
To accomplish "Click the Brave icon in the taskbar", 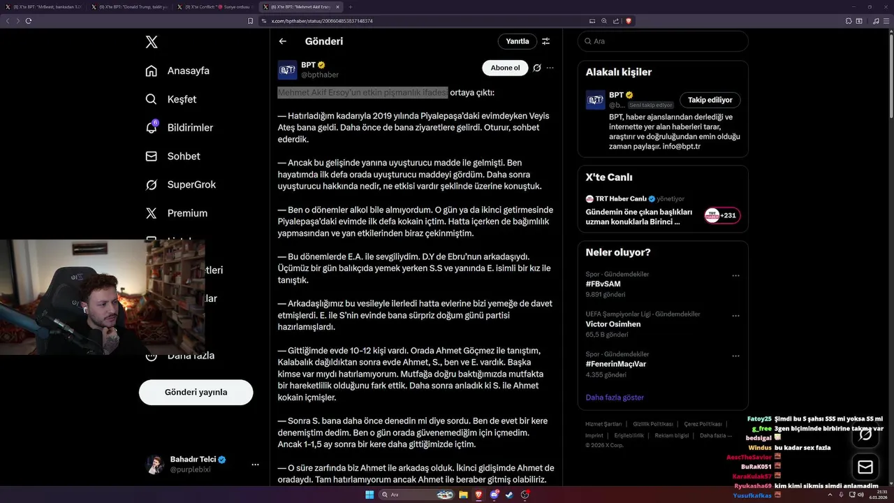I will click(479, 495).
